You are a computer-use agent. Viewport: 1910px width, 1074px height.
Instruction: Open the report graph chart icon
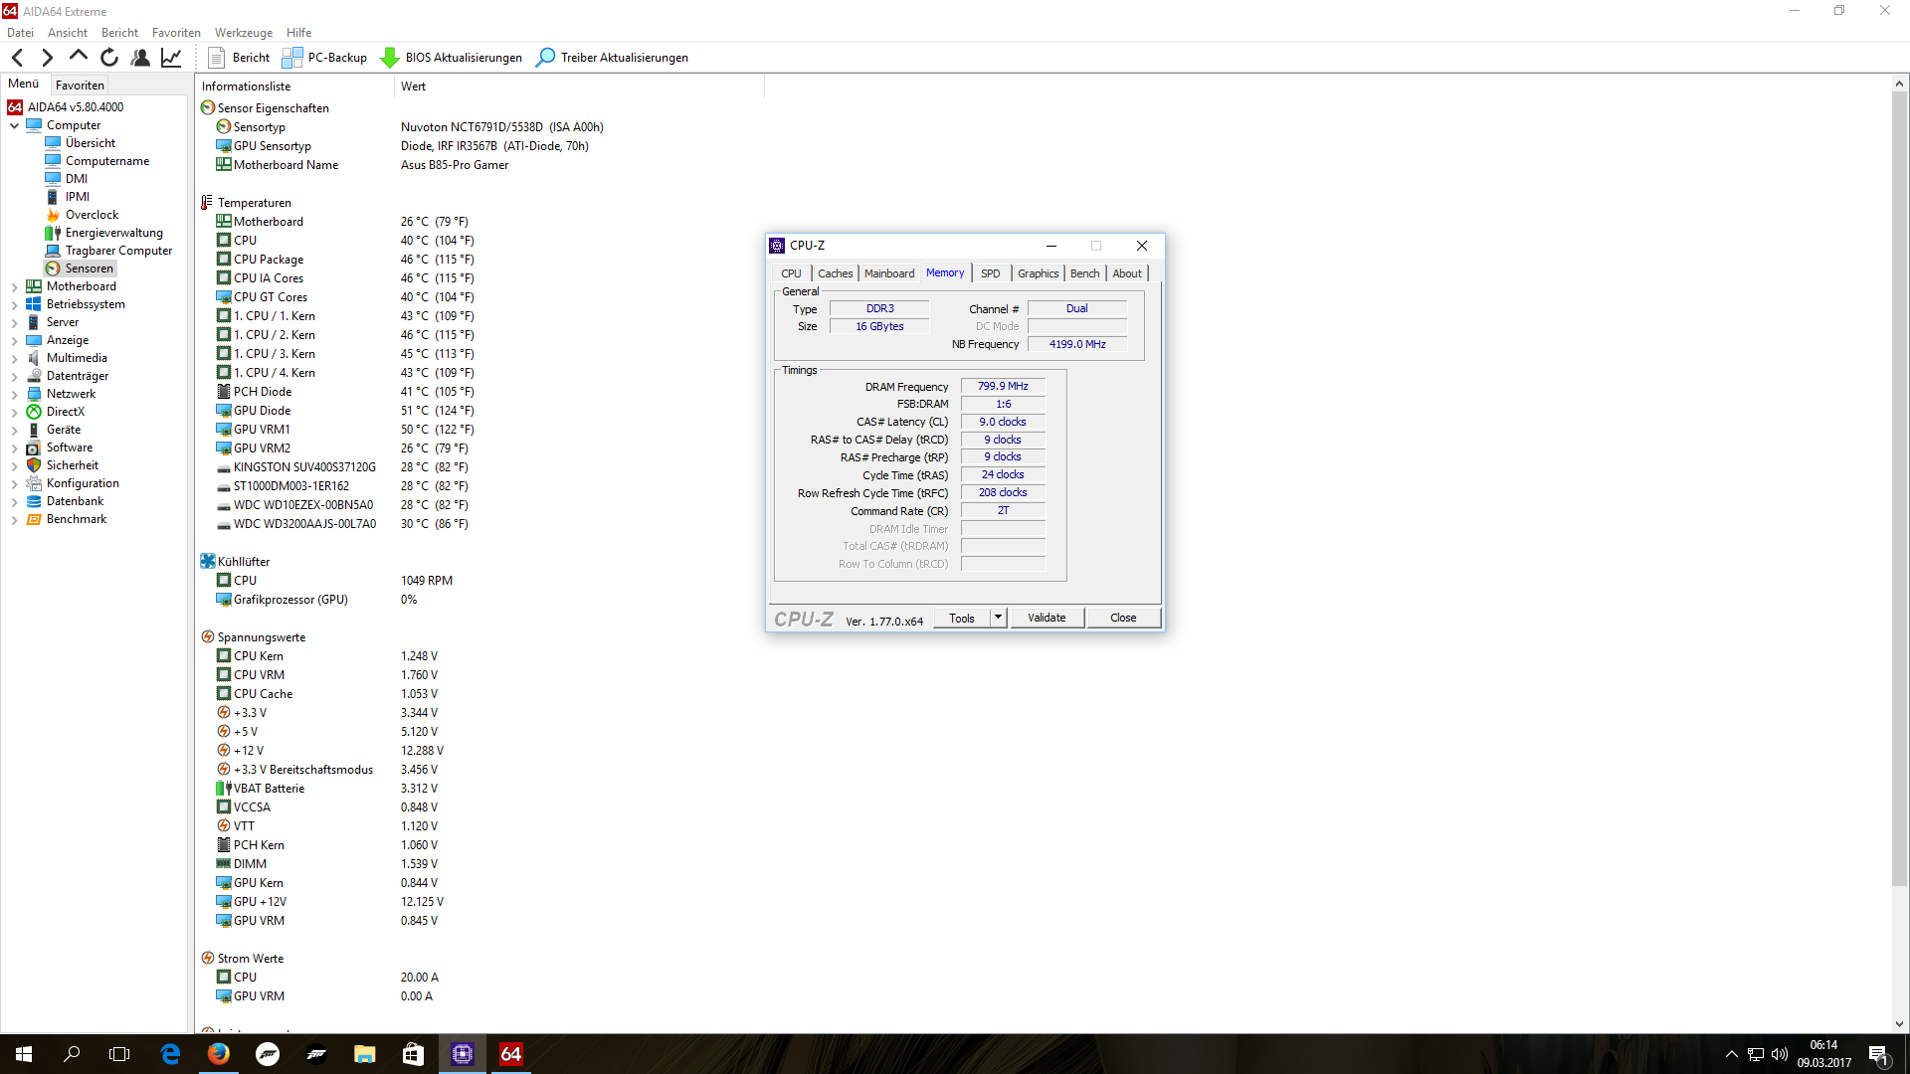pos(171,58)
